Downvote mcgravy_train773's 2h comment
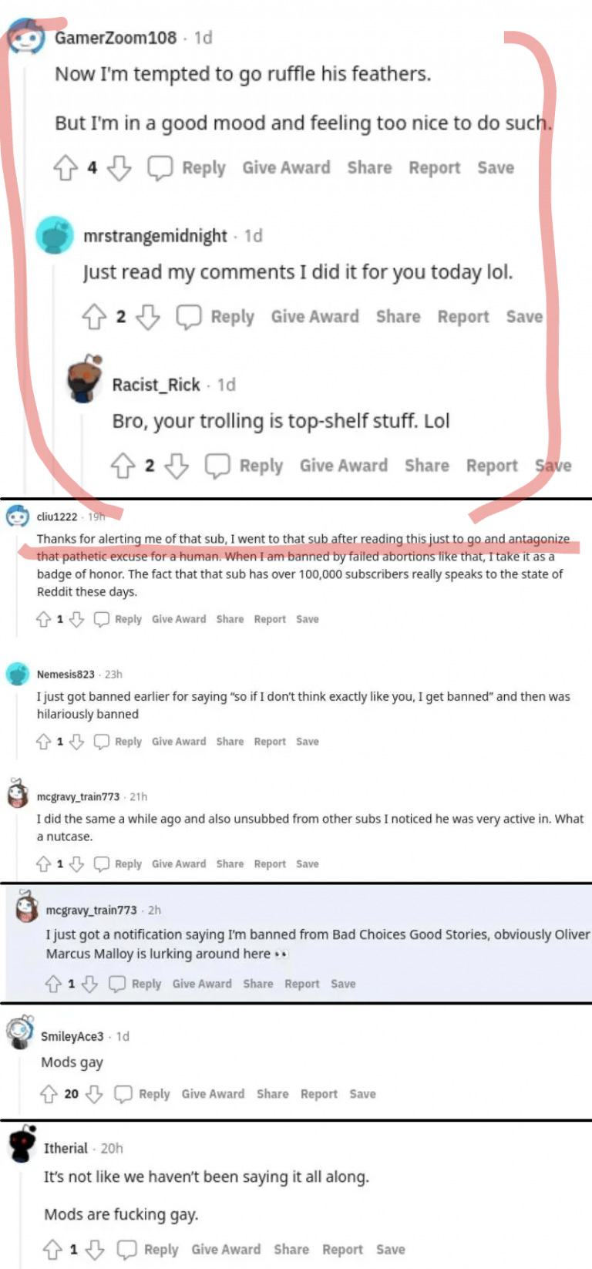Screen dimensions: 592x1269 pyautogui.click(x=90, y=984)
